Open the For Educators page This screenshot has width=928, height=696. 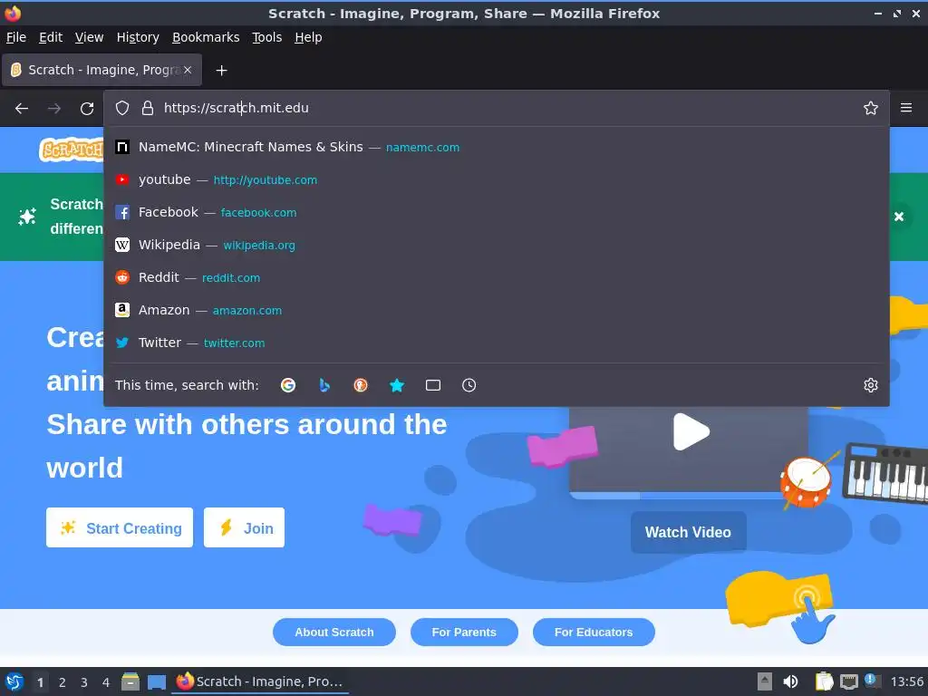click(594, 632)
